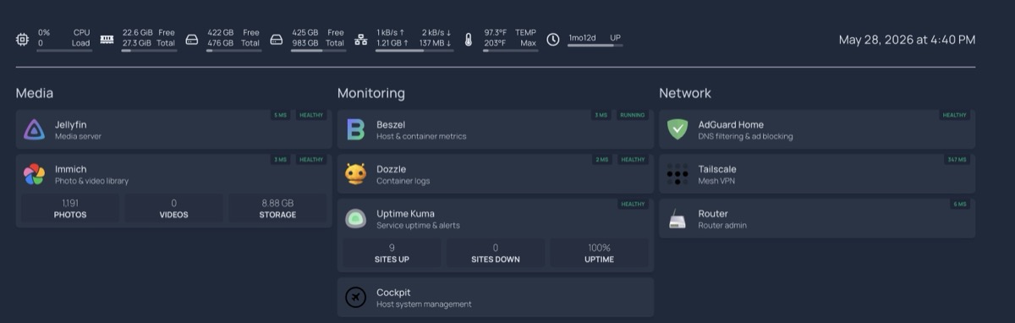Click the Dozzle 2 MS ping badge

coord(601,160)
